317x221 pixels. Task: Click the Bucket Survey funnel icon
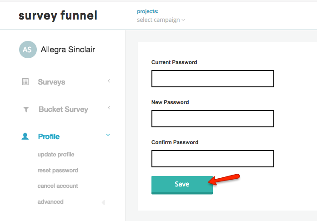pos(26,109)
